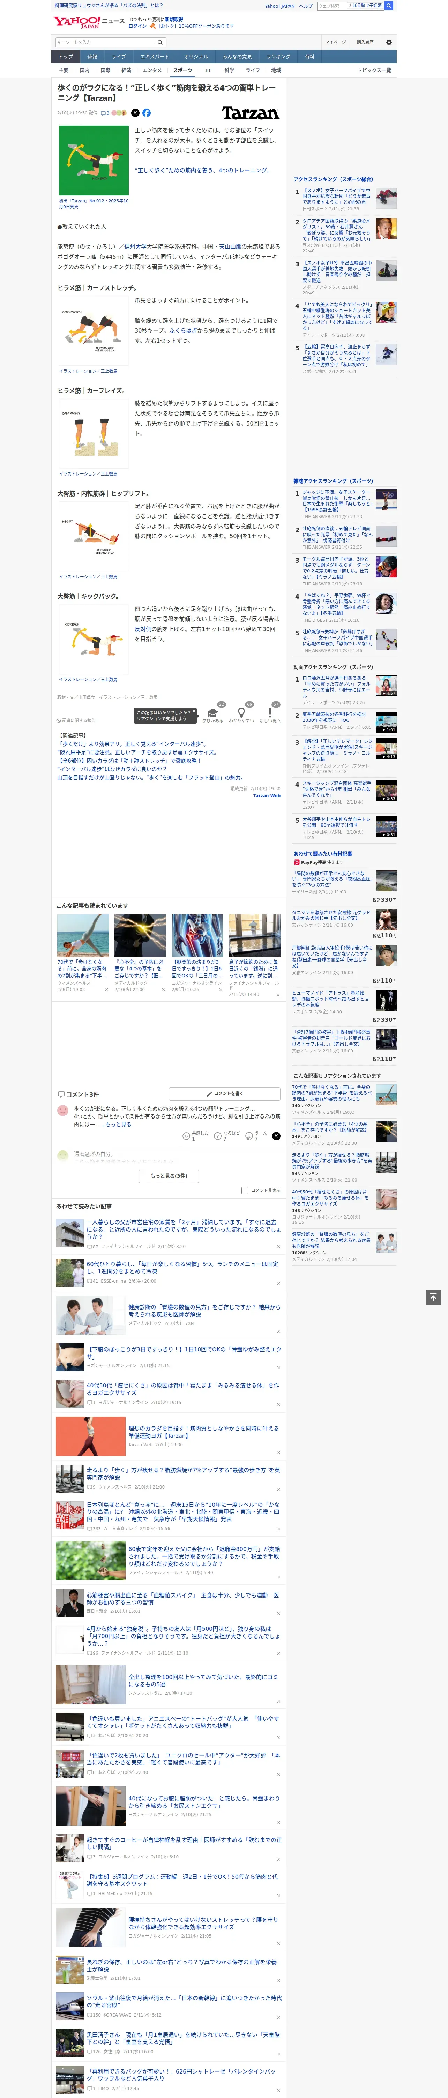
Task: Click the scroll-to-top arrow button
Action: pyautogui.click(x=433, y=1297)
